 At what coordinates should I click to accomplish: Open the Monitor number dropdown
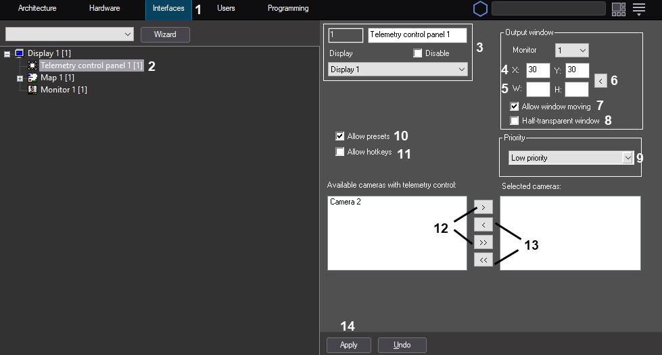coord(571,50)
